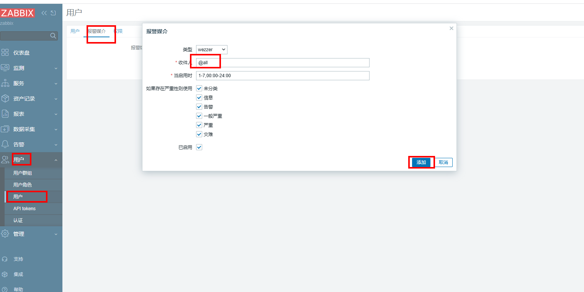Click the reports (报表) icon
The height and width of the screenshot is (292, 584).
tap(5, 114)
